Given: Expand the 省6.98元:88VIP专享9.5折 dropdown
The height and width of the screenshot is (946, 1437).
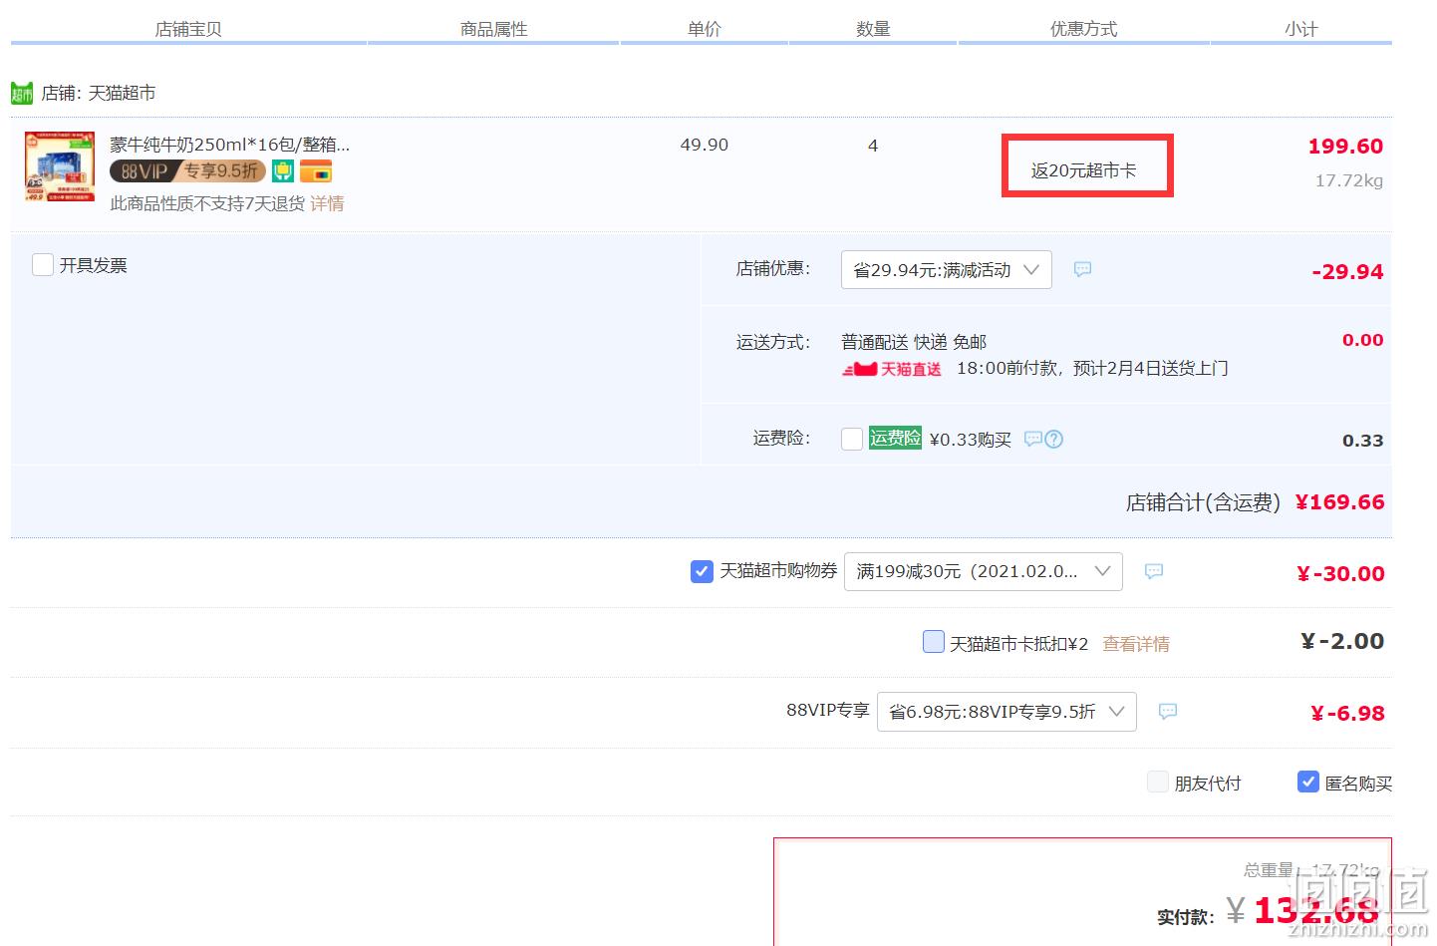Looking at the screenshot, I should [x=1006, y=712].
